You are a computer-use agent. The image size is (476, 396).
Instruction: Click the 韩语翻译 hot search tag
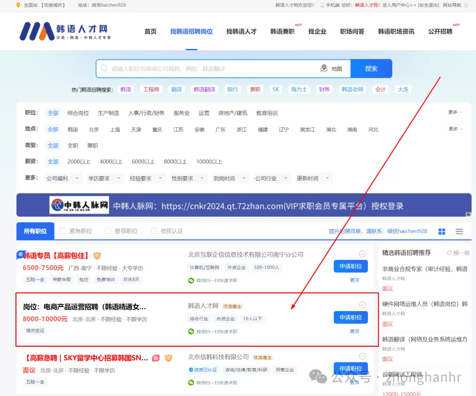[x=205, y=89]
